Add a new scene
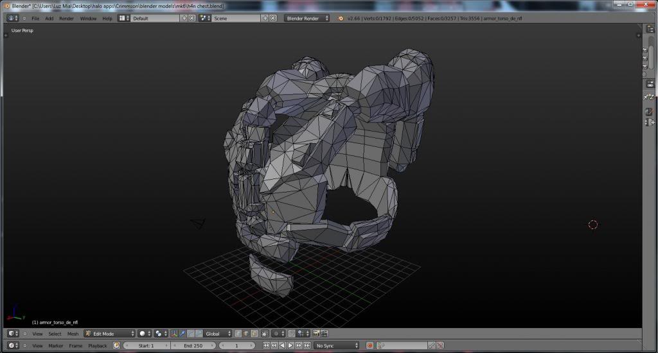The image size is (658, 353). [265, 19]
